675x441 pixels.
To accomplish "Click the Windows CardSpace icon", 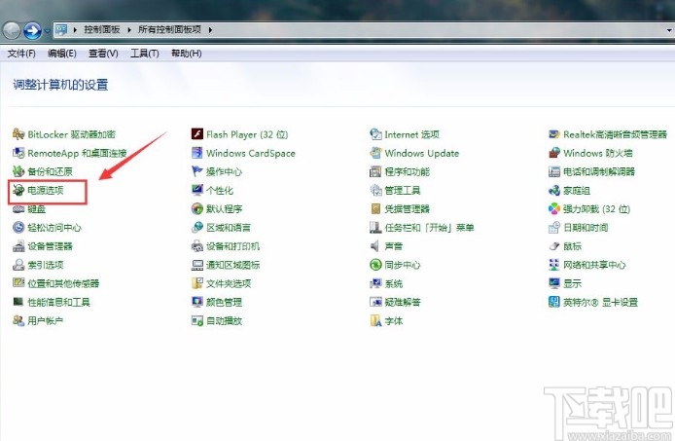I will tap(197, 153).
